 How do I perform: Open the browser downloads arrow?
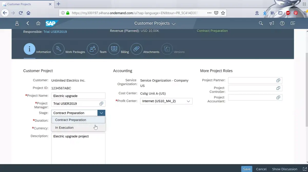pyautogui.click(x=265, y=13)
